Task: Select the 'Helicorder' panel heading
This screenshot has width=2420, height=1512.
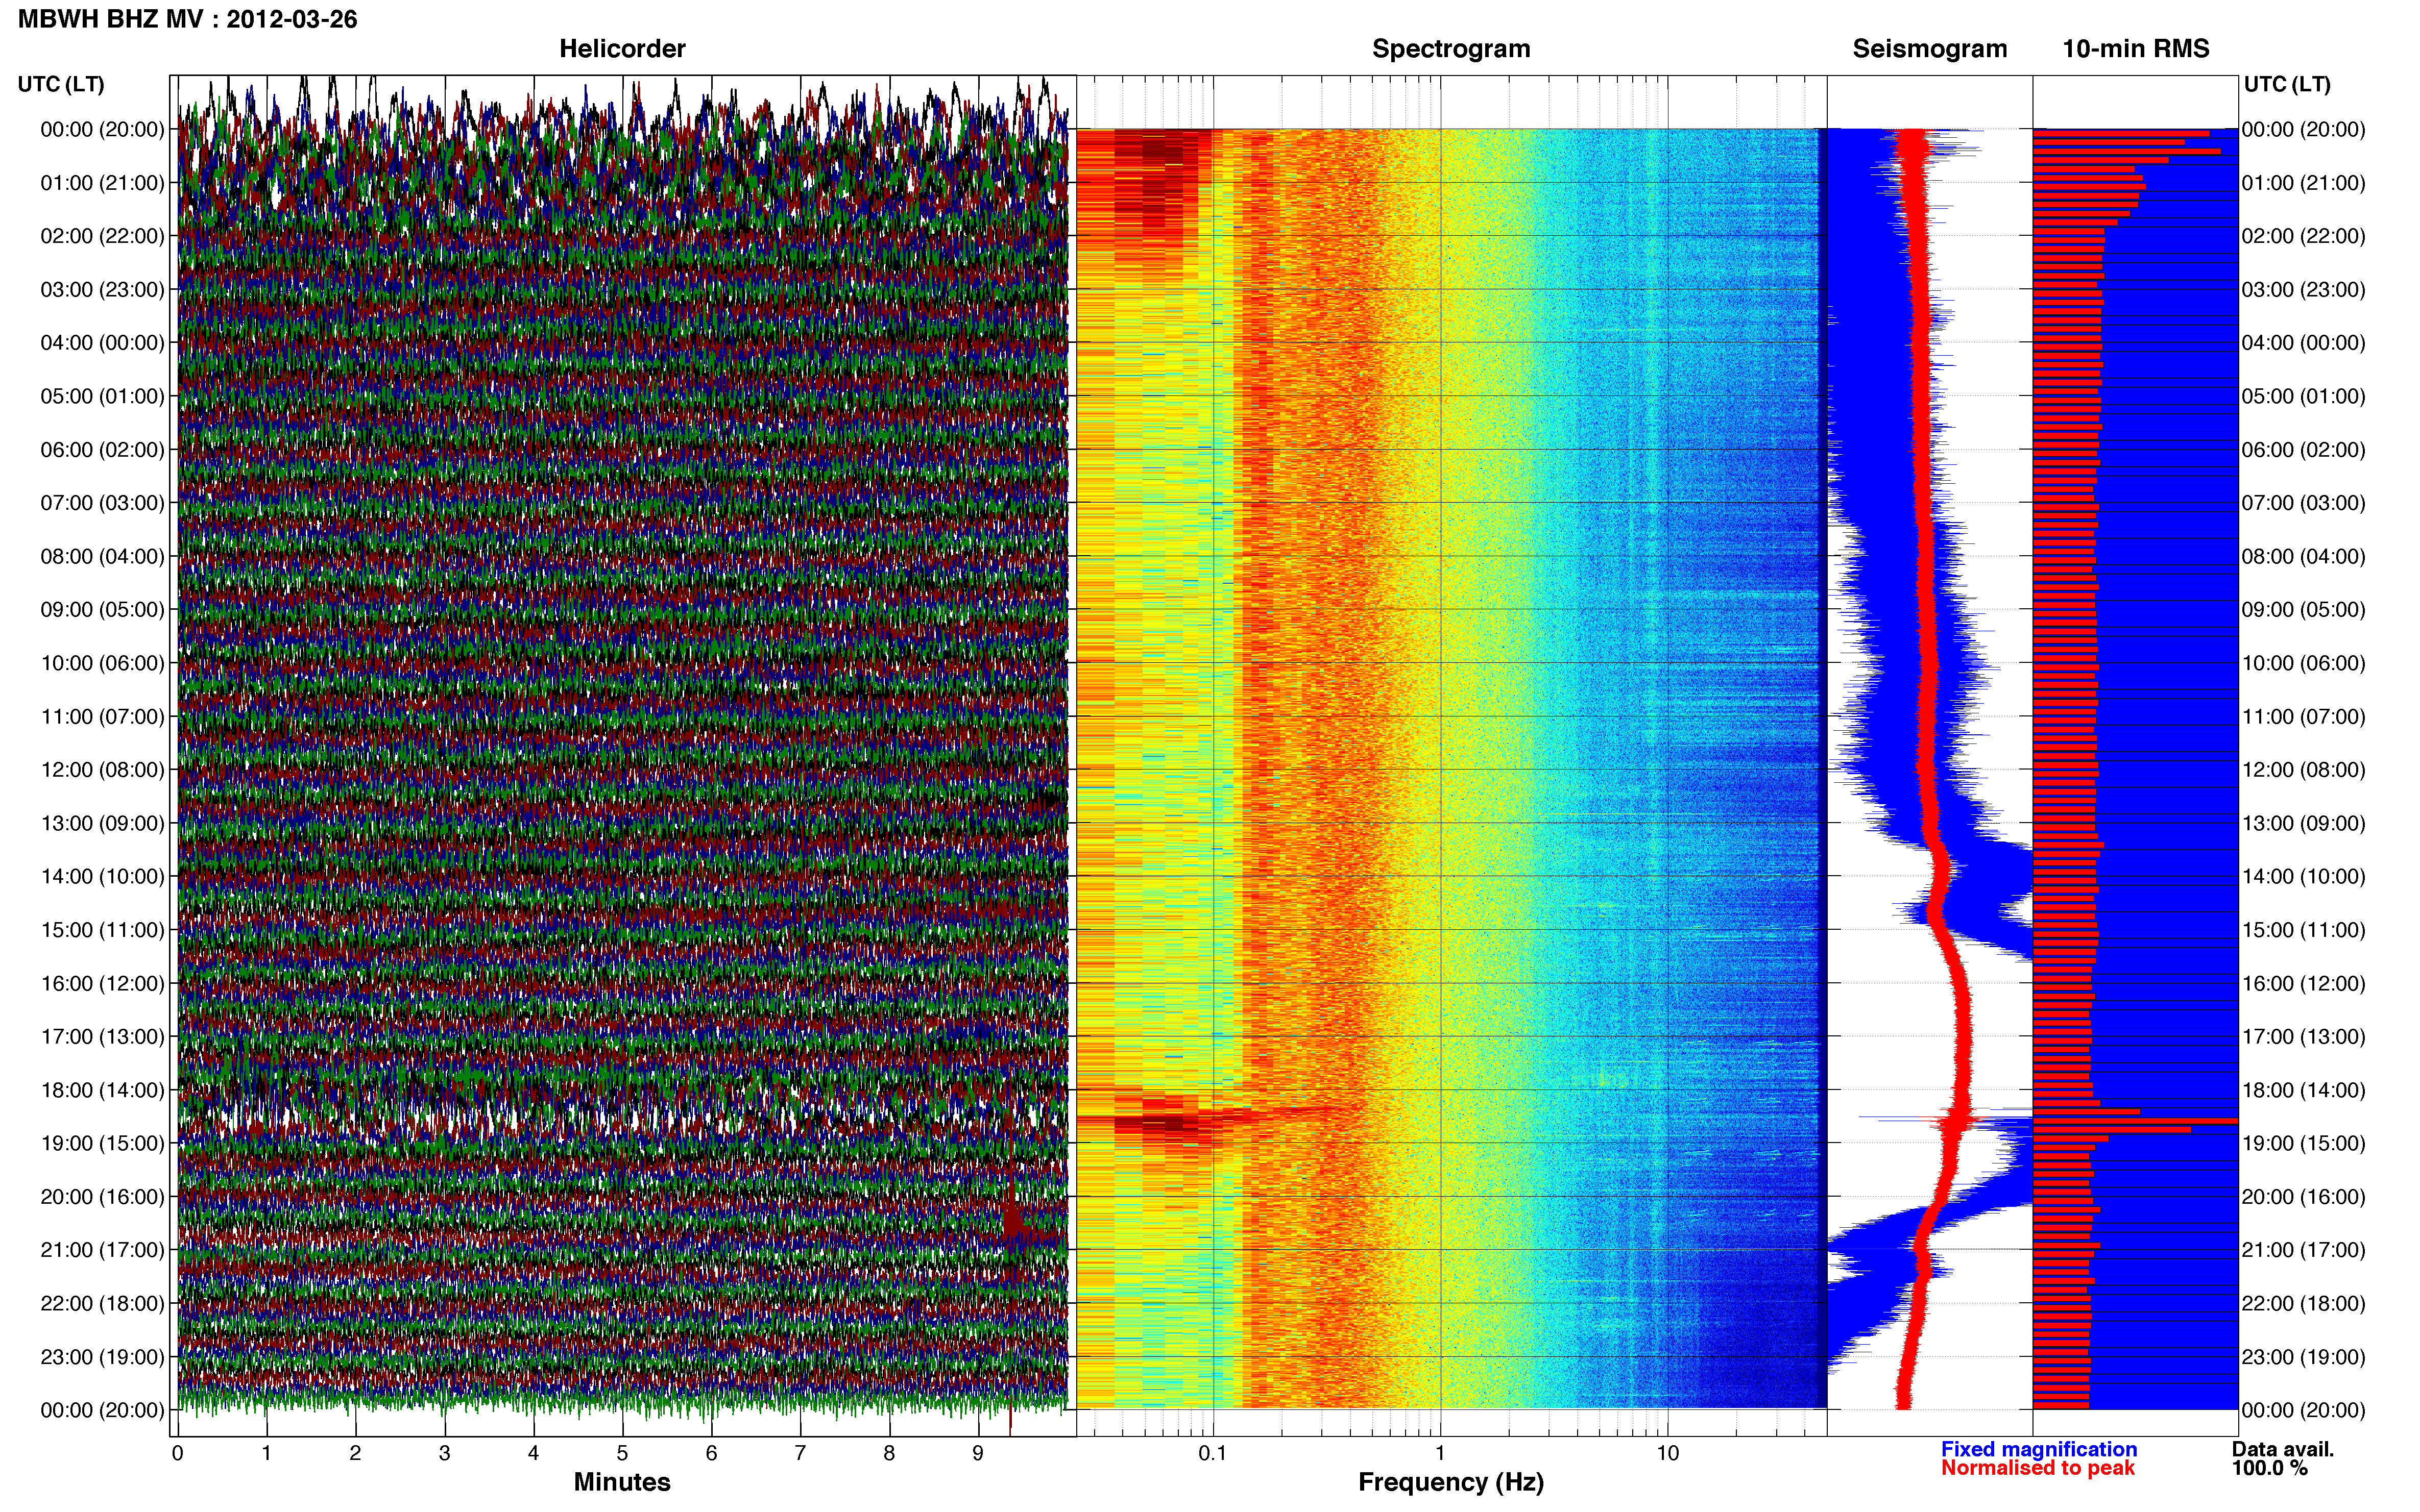Action: tap(622, 49)
